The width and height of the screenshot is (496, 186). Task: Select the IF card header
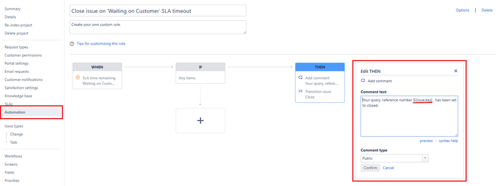coord(200,67)
